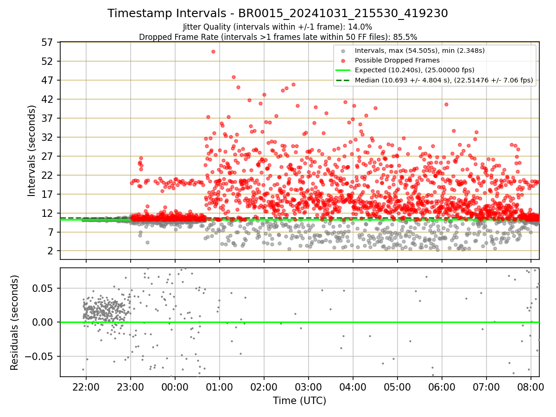The height and width of the screenshot is (417, 556).
Task: Click the 'Intervals (seconds)' y-axis label
Action: pos(32,151)
